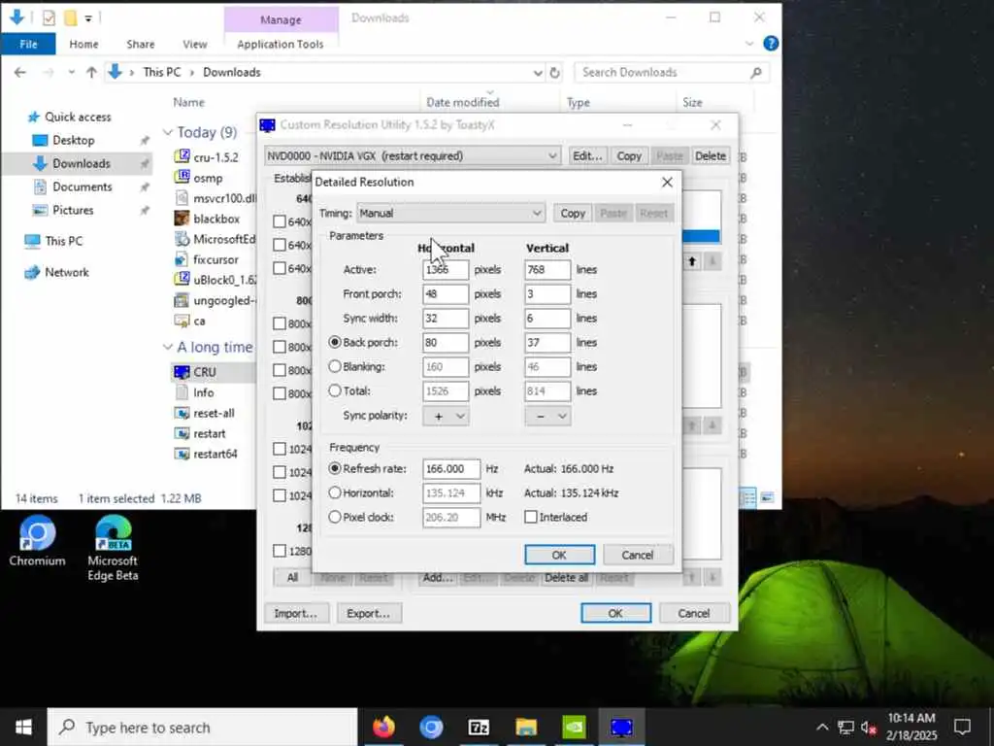Image resolution: width=994 pixels, height=746 pixels.
Task: Click the Manage contextual tab
Action: point(281,19)
